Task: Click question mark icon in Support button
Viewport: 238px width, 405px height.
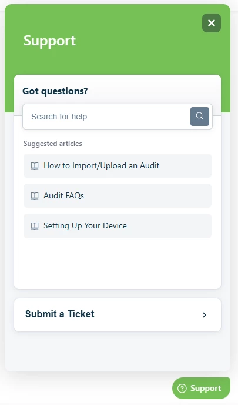Action: pos(182,388)
